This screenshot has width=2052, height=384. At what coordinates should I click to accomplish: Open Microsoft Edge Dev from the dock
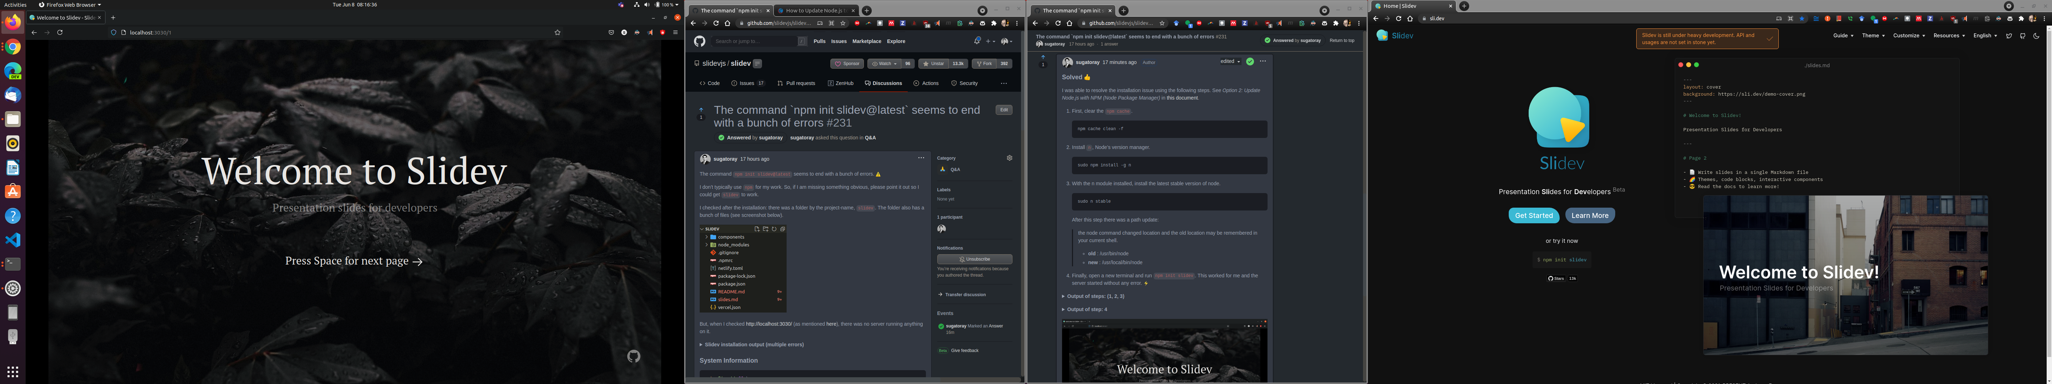coord(13,71)
